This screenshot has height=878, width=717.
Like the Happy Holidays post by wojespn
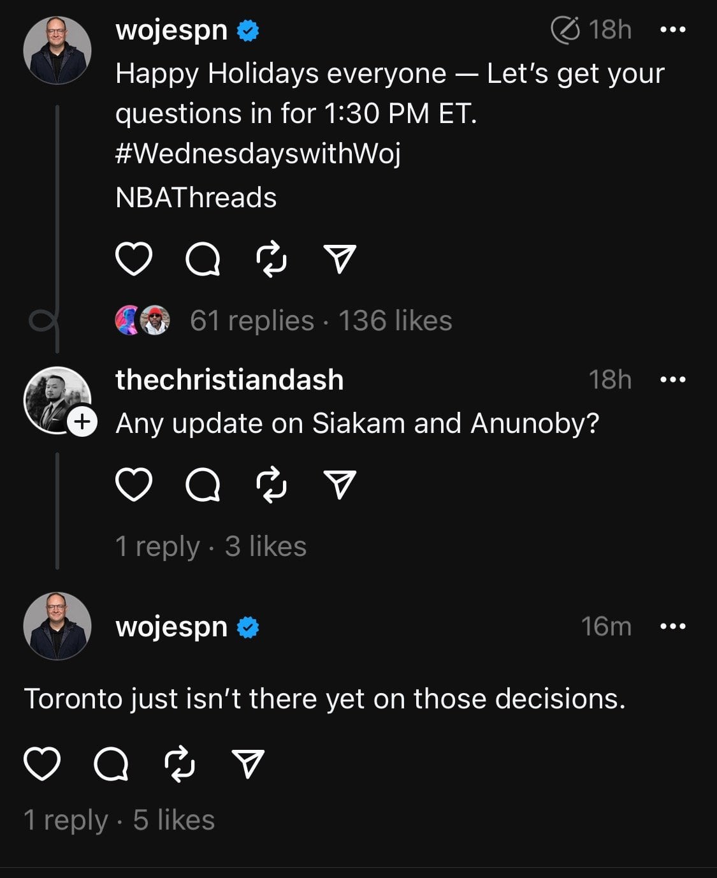coord(134,259)
